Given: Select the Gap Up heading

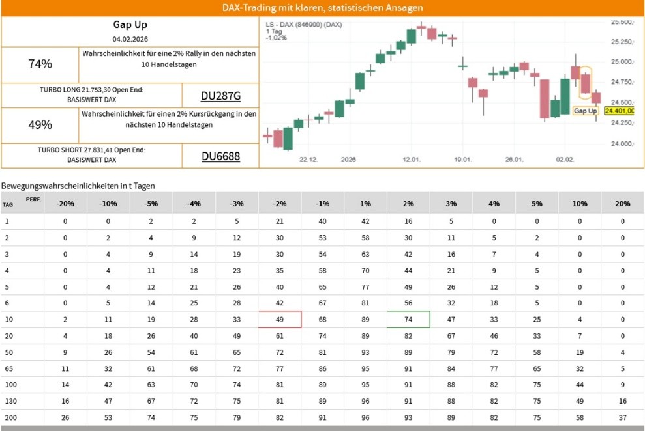Looking at the screenshot, I should (x=130, y=25).
